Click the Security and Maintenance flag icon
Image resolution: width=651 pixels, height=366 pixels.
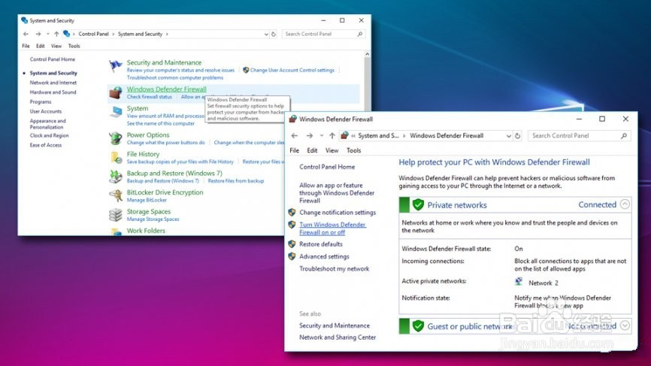(116, 66)
